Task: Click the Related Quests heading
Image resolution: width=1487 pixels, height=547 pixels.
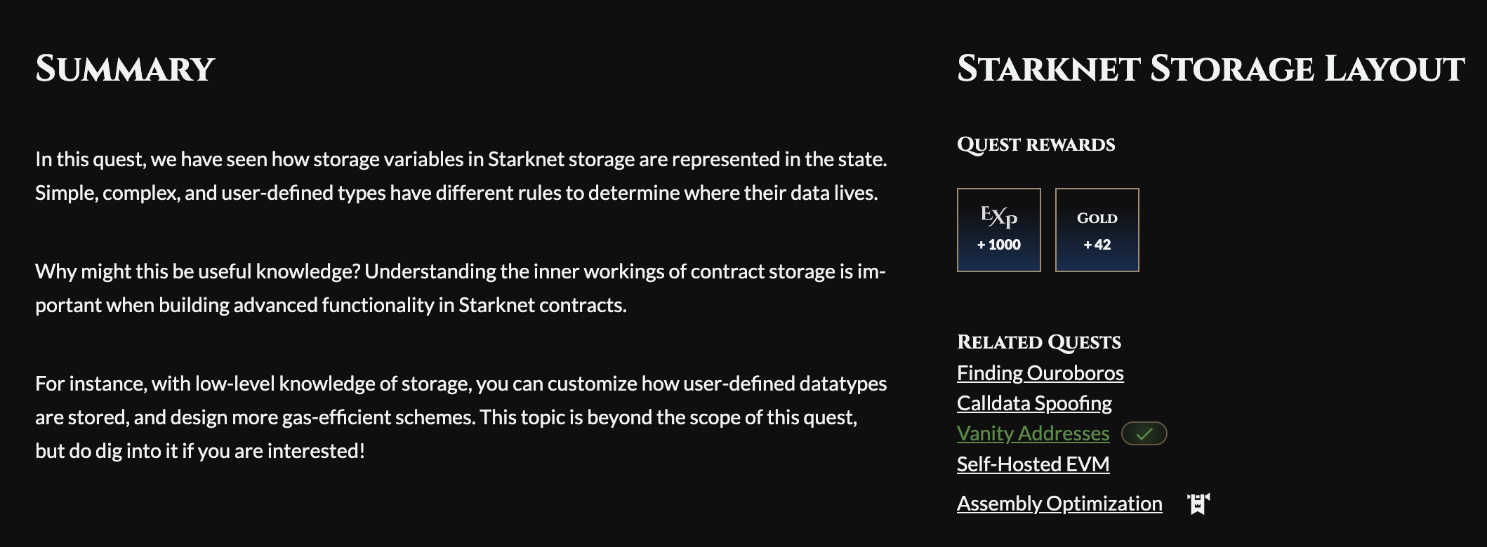Action: point(1039,342)
